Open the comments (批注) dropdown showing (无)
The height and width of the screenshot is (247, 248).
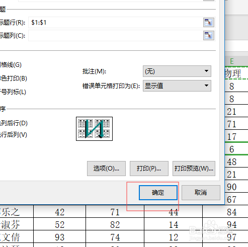pyautogui.click(x=177, y=71)
